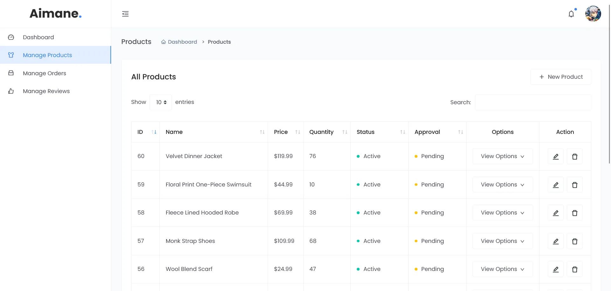Expand View Options for Velvet Dinner Jacket

(502, 156)
